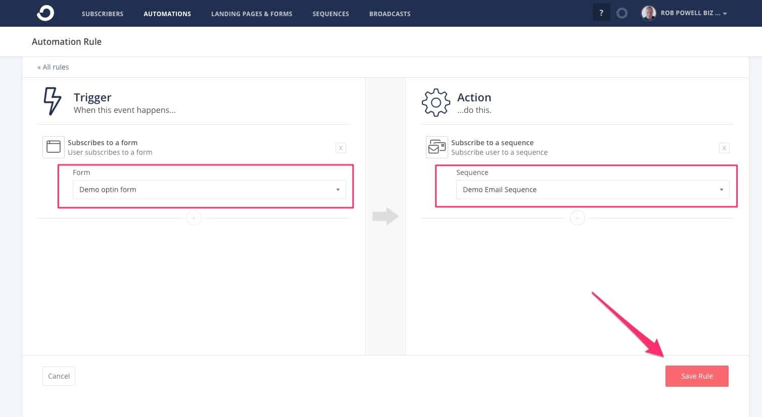
Task: Click the '...do this.' subtitle text
Action: tap(474, 110)
